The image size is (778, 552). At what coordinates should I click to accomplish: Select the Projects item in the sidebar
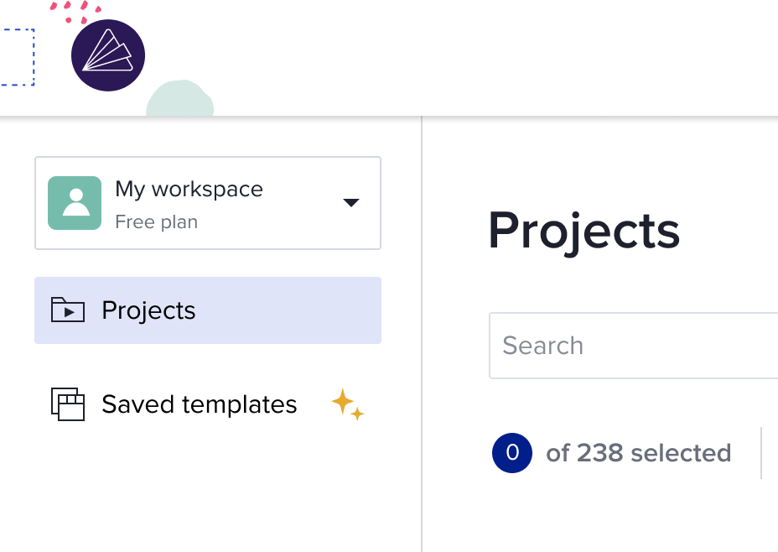(x=148, y=310)
